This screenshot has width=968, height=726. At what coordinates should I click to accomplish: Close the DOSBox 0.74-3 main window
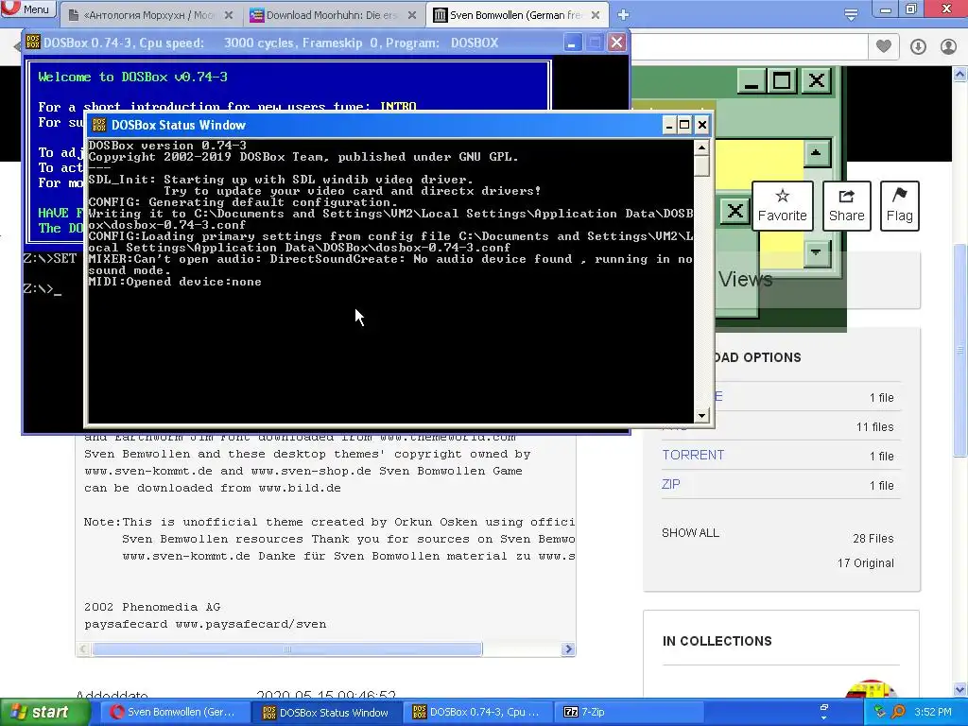[x=616, y=43]
